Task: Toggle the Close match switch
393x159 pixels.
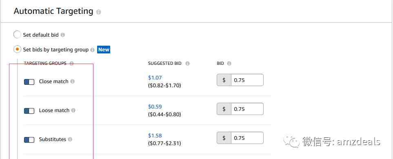Action: (29, 82)
